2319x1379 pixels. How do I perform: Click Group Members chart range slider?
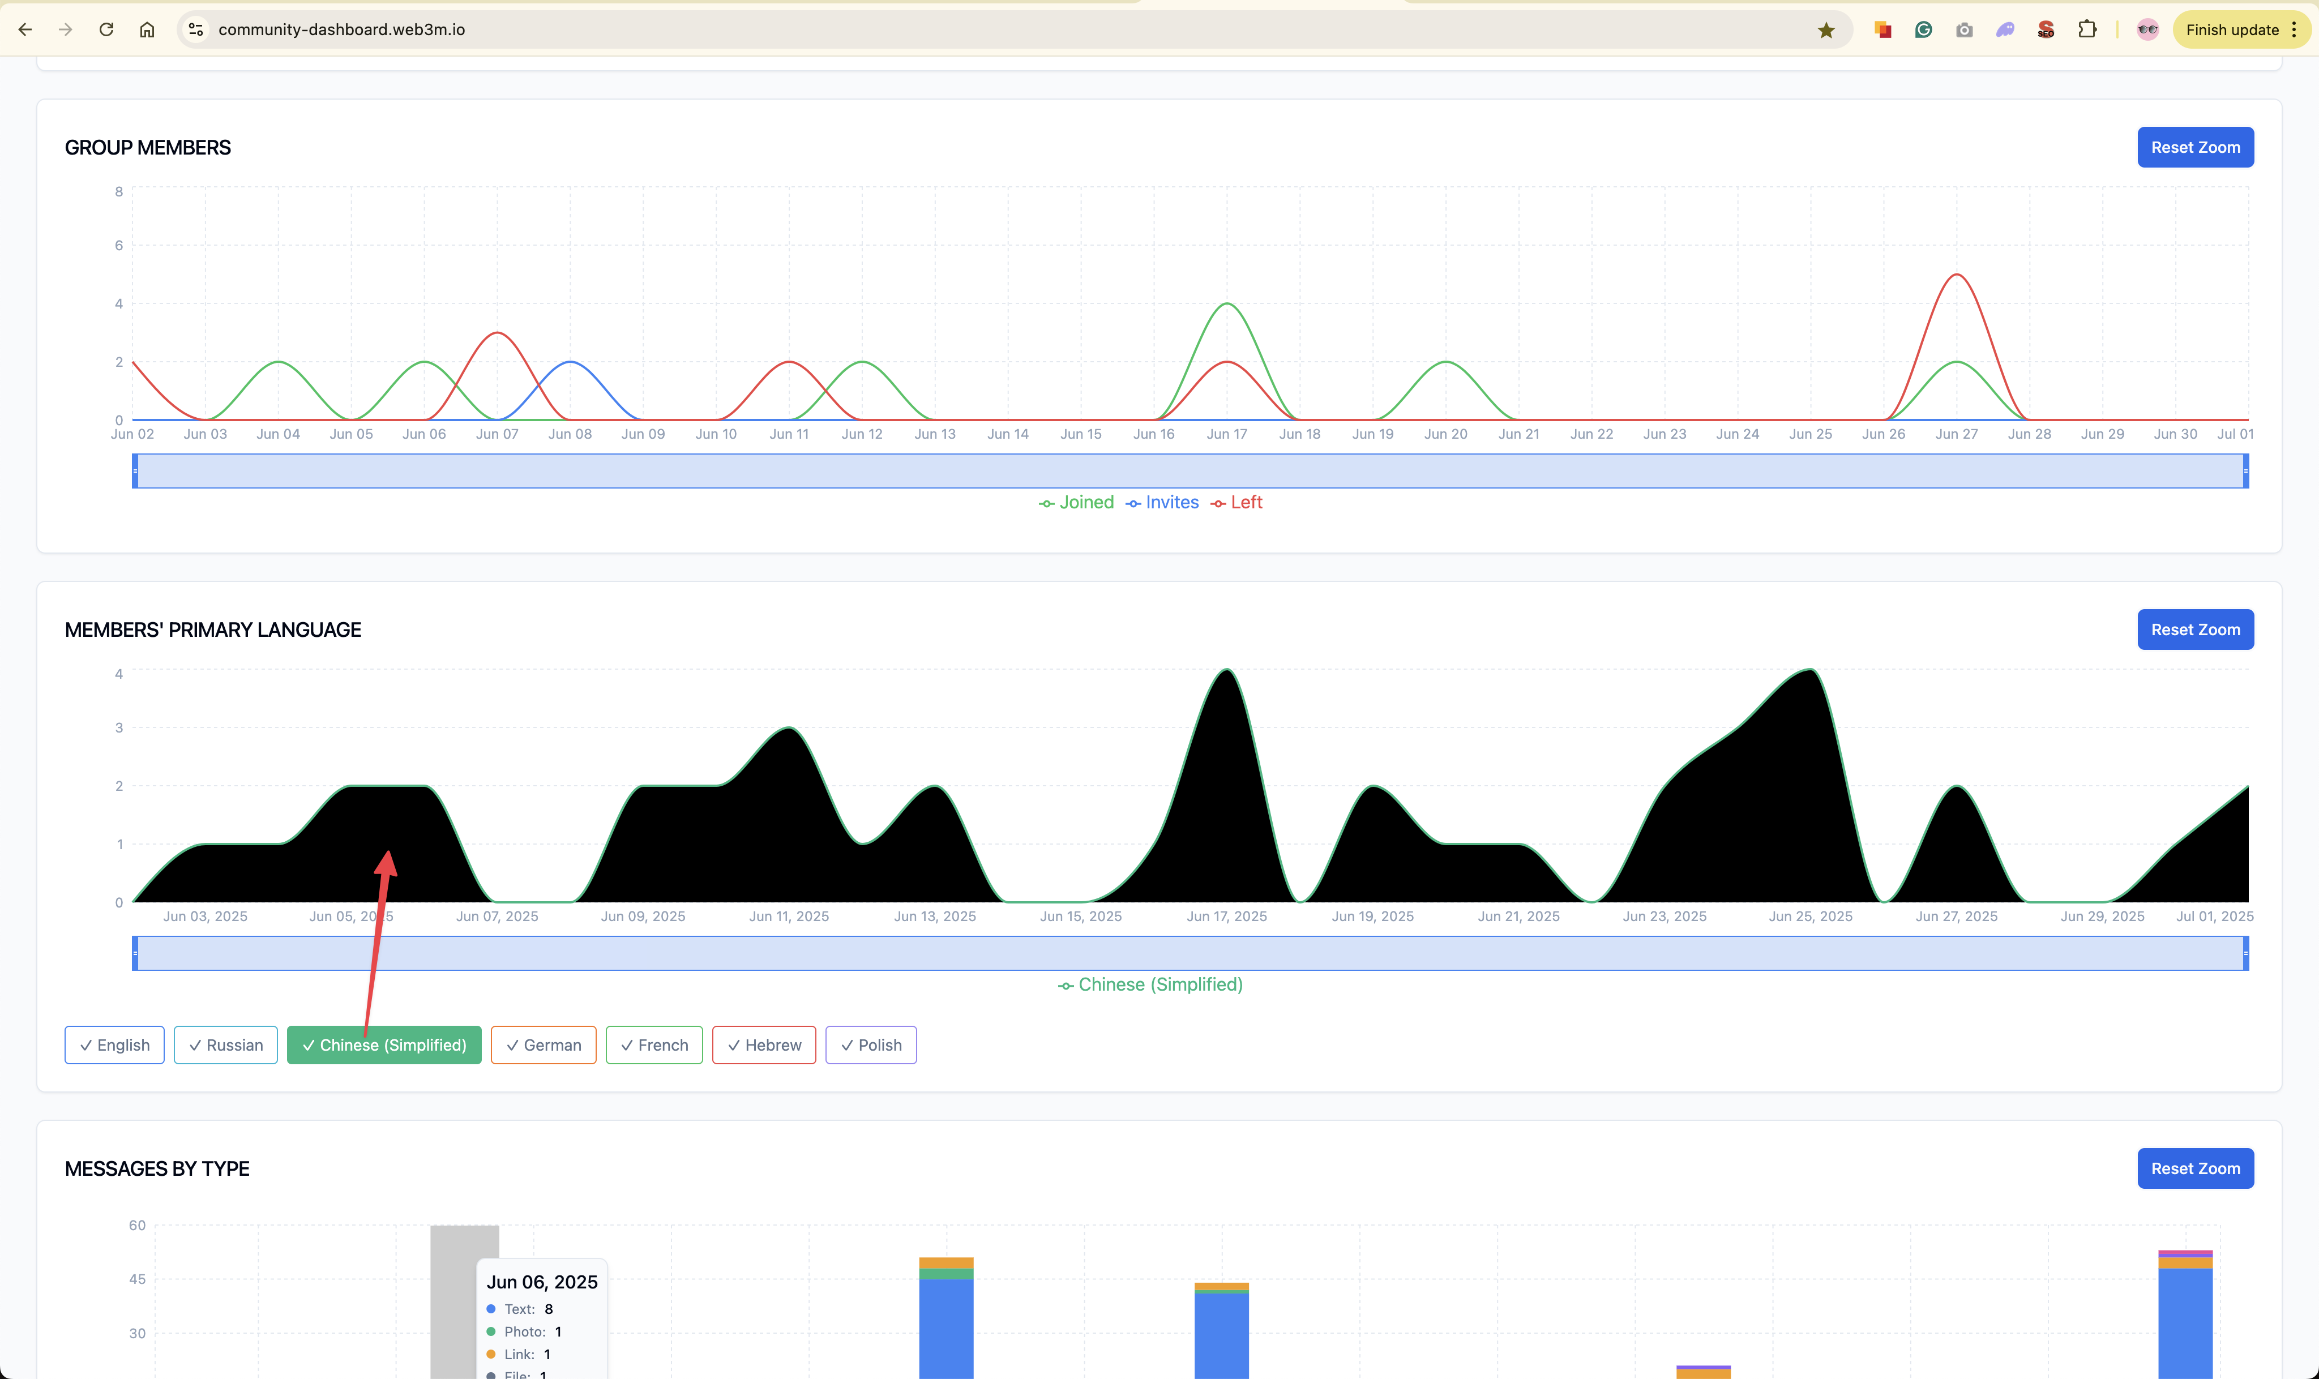pos(1190,471)
